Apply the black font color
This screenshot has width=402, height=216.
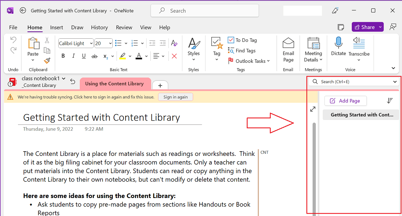coord(139,56)
